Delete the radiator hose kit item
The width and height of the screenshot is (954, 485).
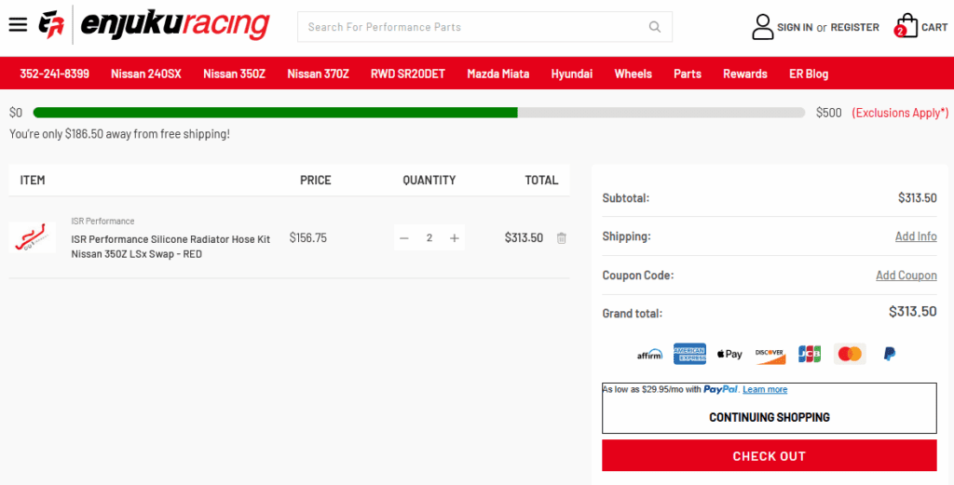[562, 238]
